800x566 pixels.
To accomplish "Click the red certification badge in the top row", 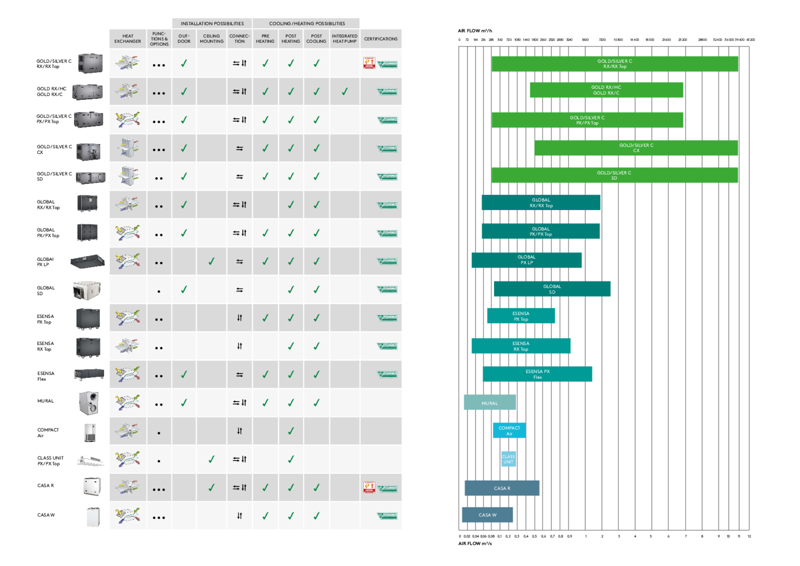I will (x=369, y=63).
